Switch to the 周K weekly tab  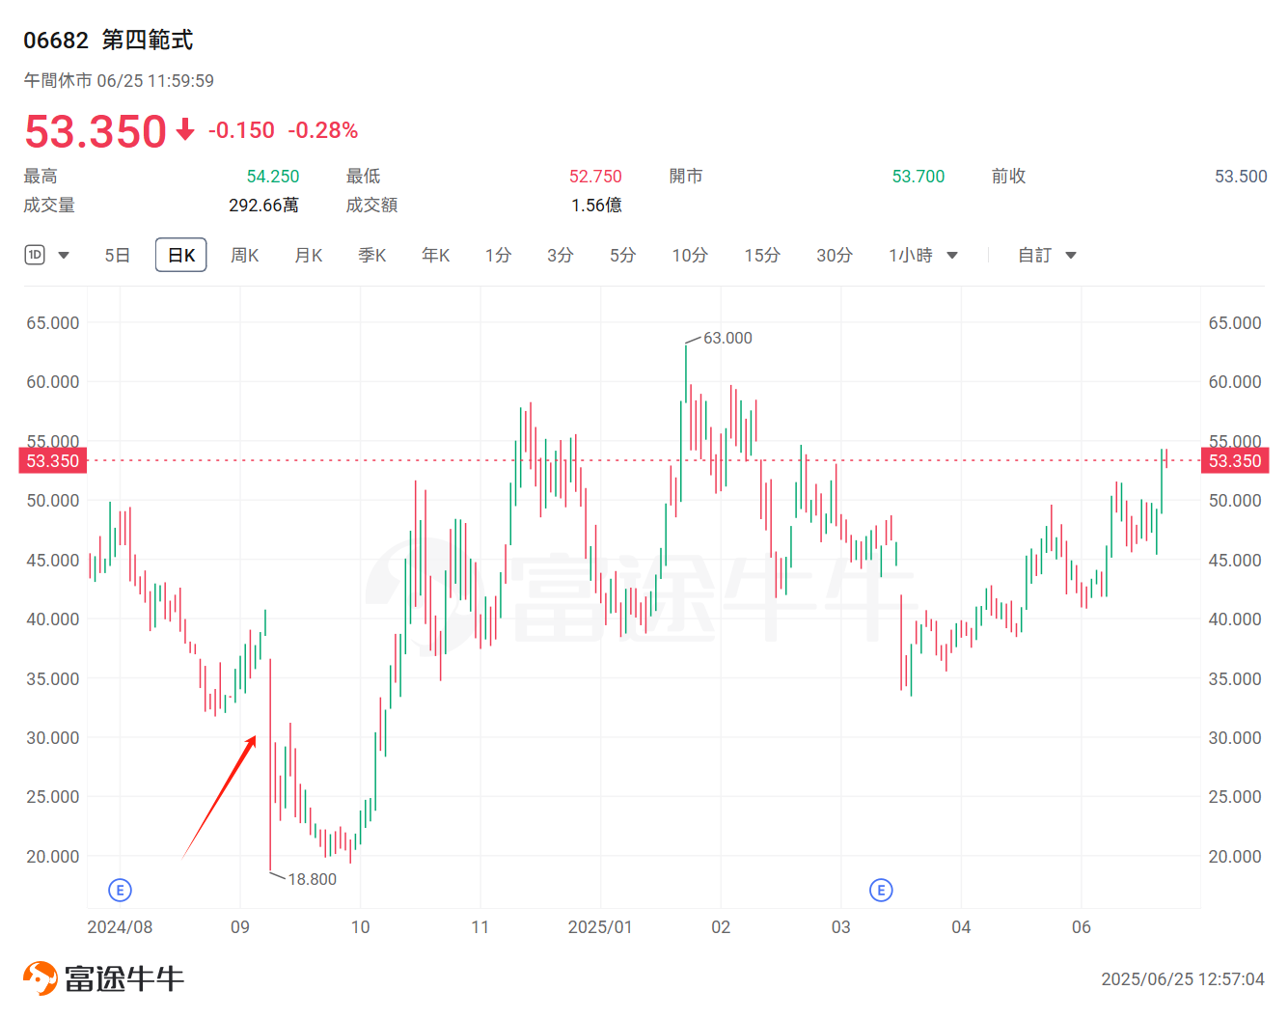244,255
